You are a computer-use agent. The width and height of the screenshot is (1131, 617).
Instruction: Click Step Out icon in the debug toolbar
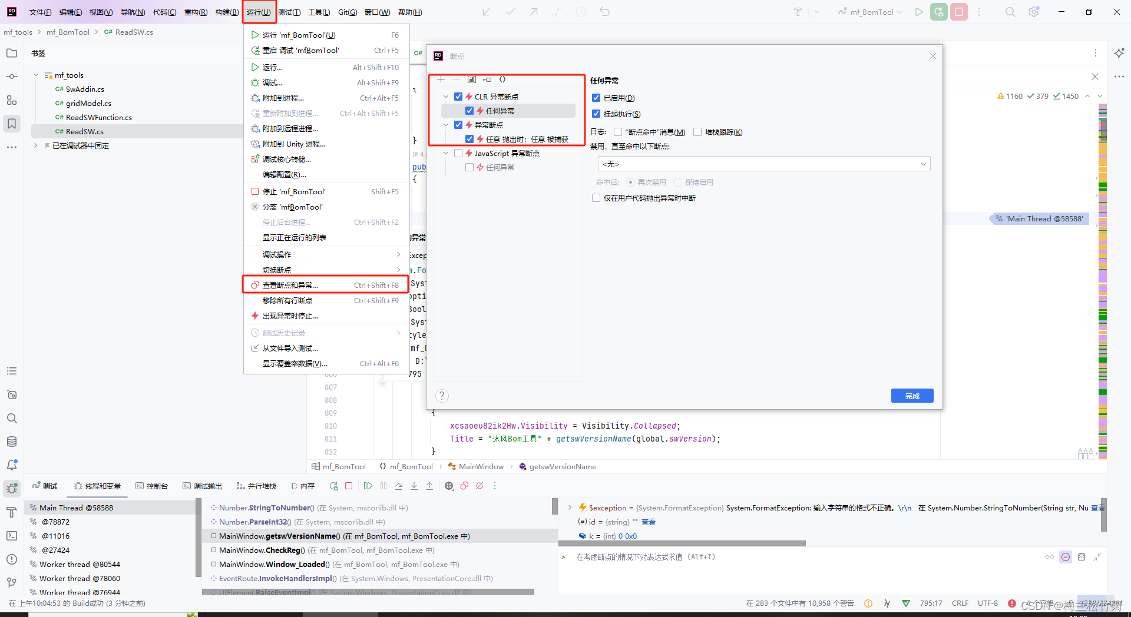click(429, 486)
